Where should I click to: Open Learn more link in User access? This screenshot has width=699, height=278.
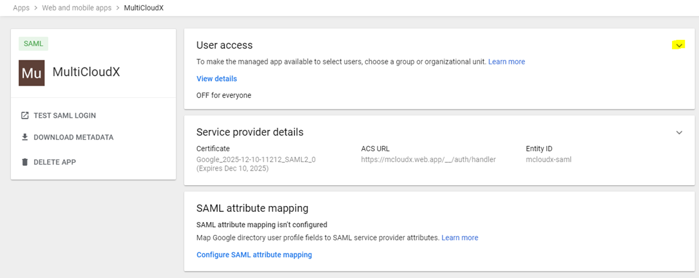[x=506, y=62]
